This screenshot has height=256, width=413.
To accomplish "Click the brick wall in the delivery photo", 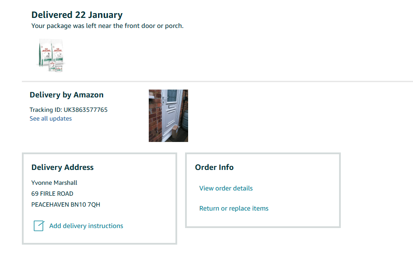I will 154,116.
